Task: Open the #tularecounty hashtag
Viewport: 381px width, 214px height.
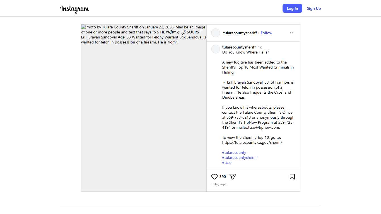Action: pos(234,152)
